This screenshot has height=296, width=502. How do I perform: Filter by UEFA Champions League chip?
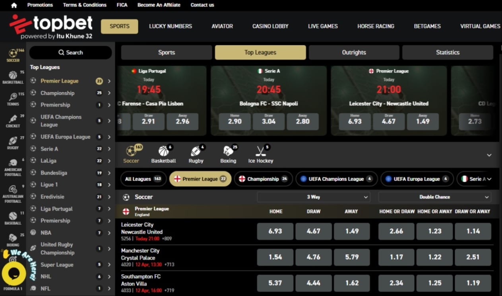tap(336, 179)
